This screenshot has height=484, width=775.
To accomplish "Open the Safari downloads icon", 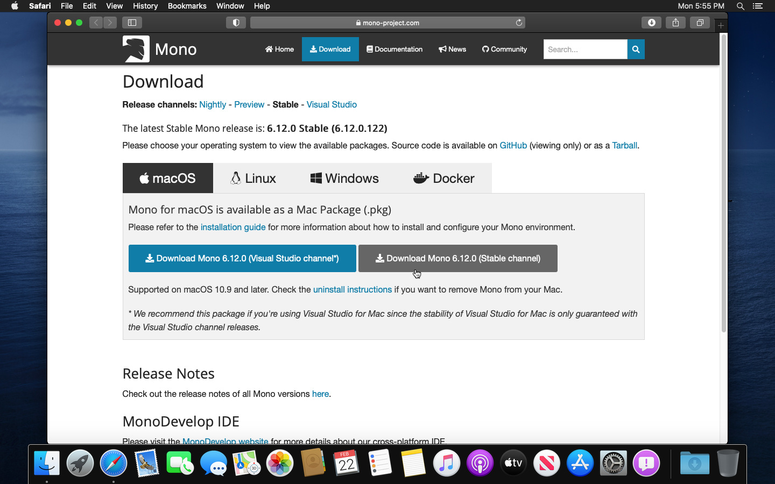I will point(651,23).
